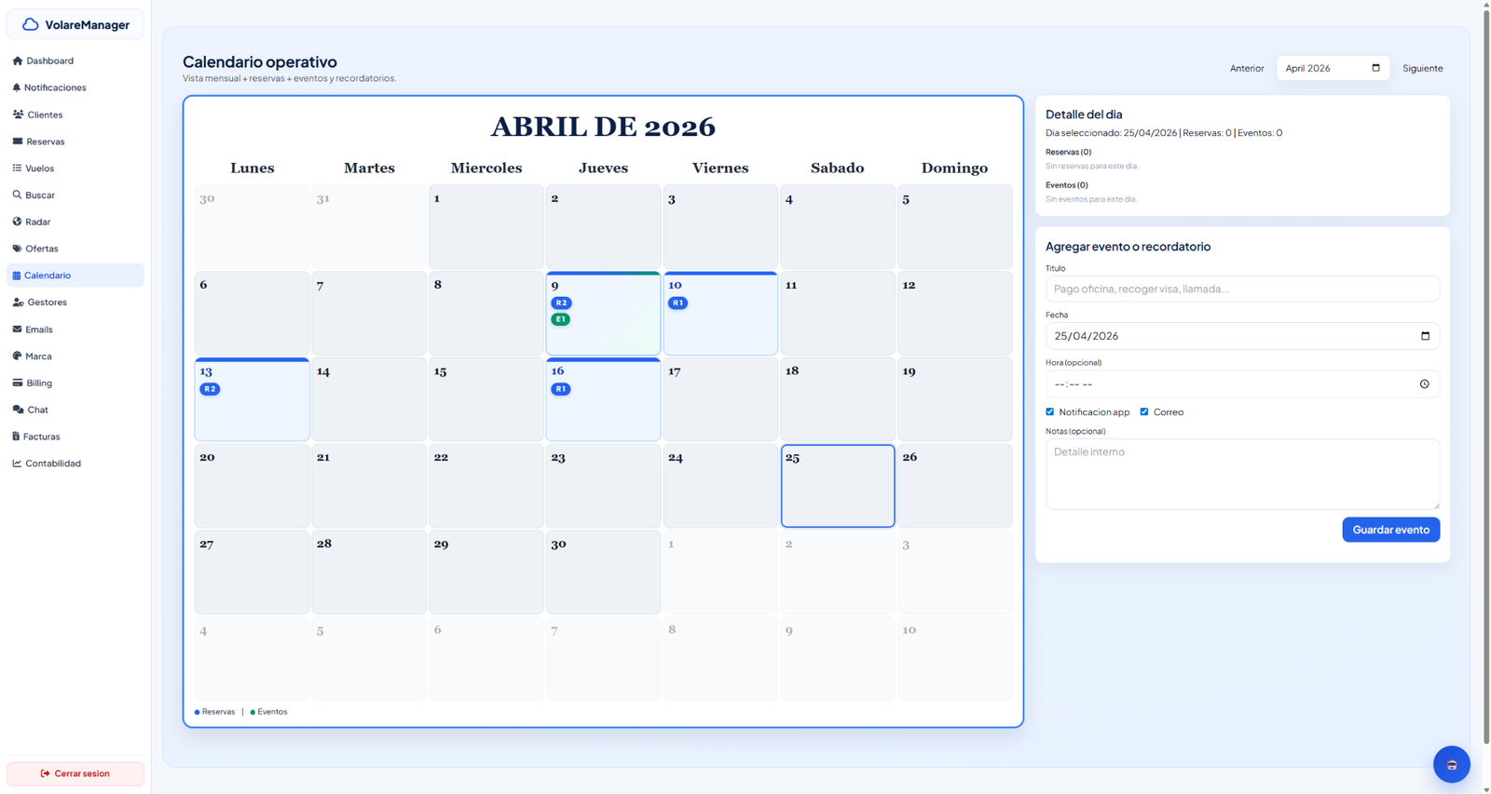This screenshot has height=794, width=1491.
Task: Click the "Sabado" column header
Action: (x=837, y=168)
